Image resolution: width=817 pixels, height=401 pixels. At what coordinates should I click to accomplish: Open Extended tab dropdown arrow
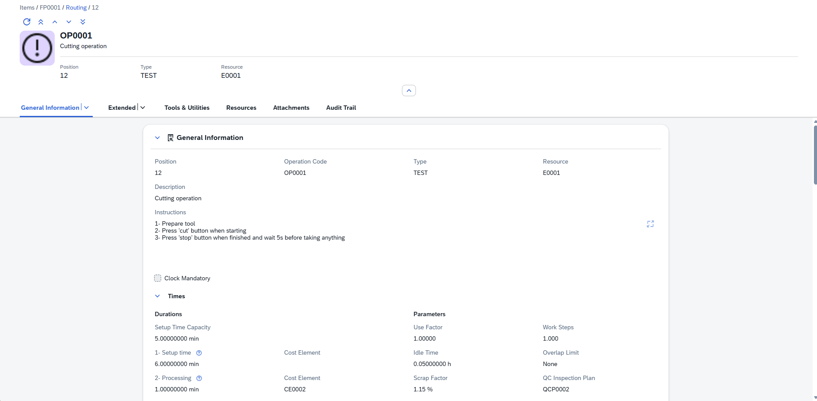click(x=143, y=108)
